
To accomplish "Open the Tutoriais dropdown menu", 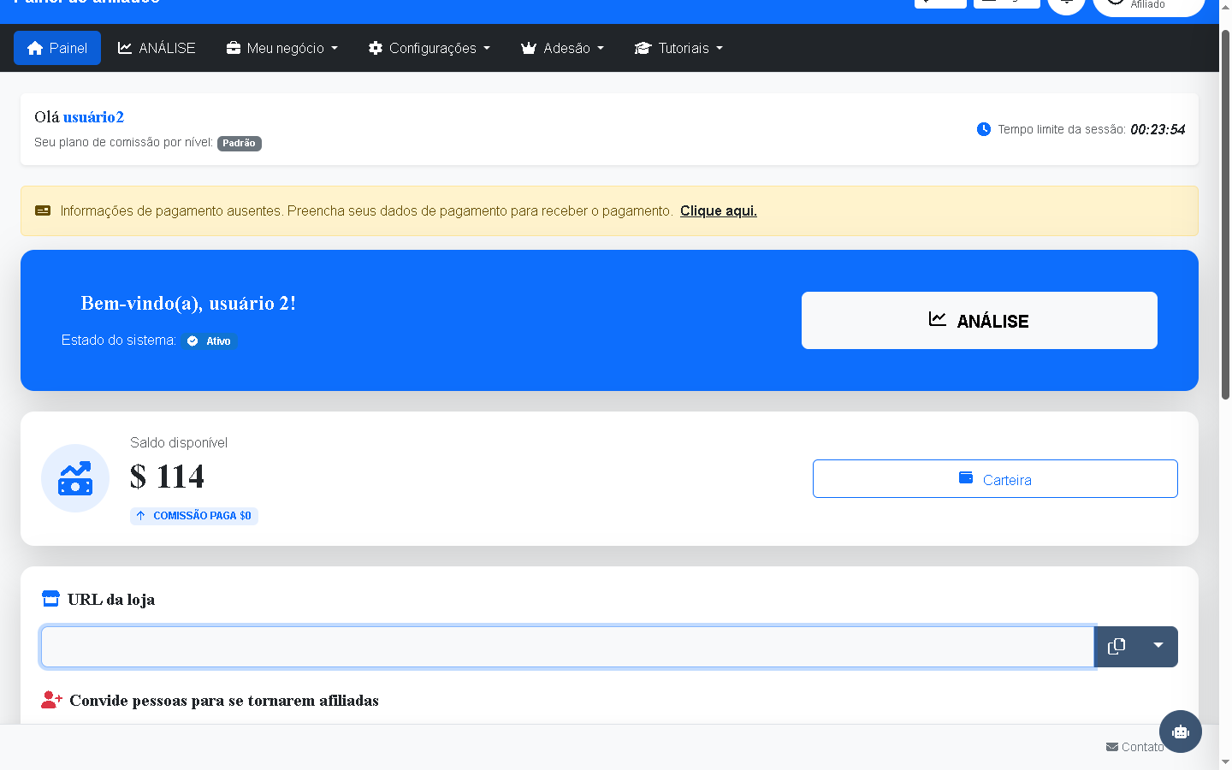I will tap(678, 48).
